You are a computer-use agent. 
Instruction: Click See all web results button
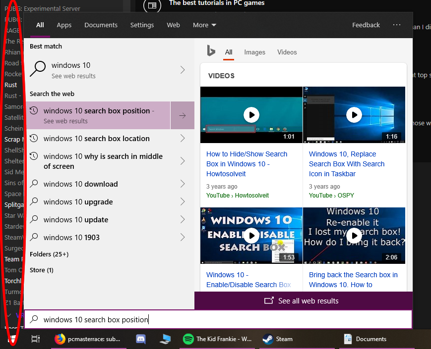click(304, 300)
